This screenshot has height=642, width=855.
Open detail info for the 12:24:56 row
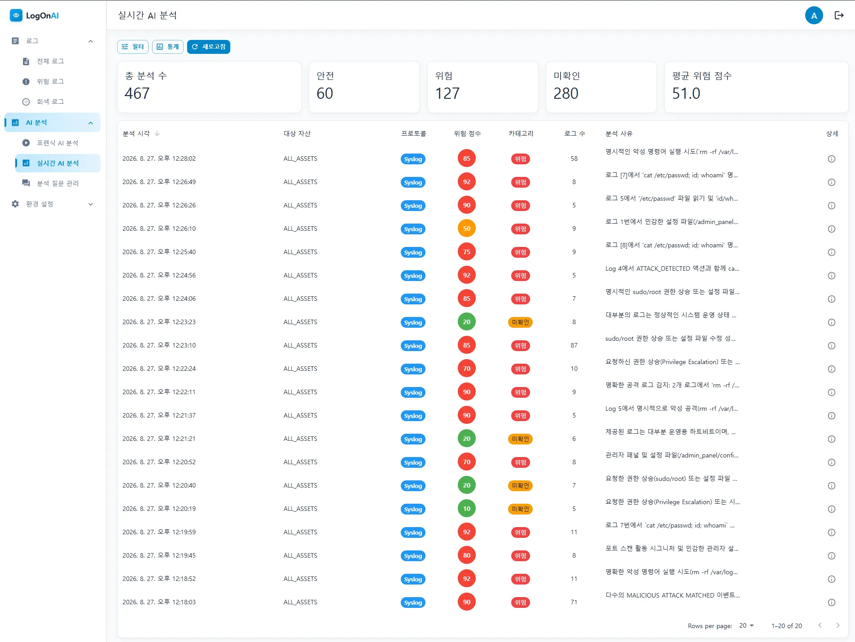tap(831, 276)
